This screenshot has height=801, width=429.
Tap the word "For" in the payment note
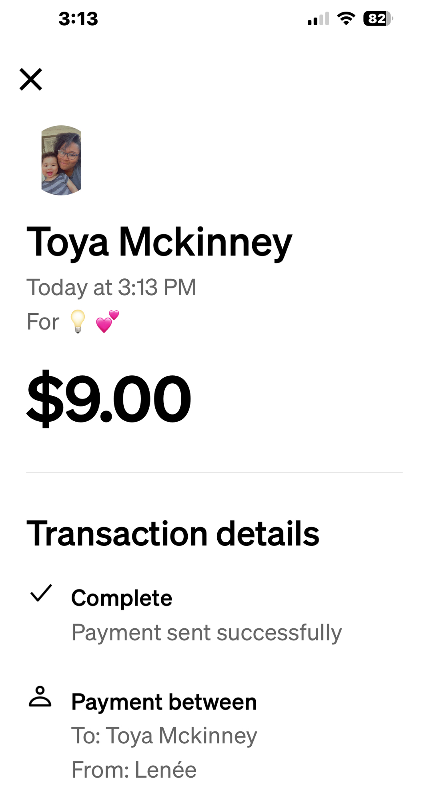[43, 322]
